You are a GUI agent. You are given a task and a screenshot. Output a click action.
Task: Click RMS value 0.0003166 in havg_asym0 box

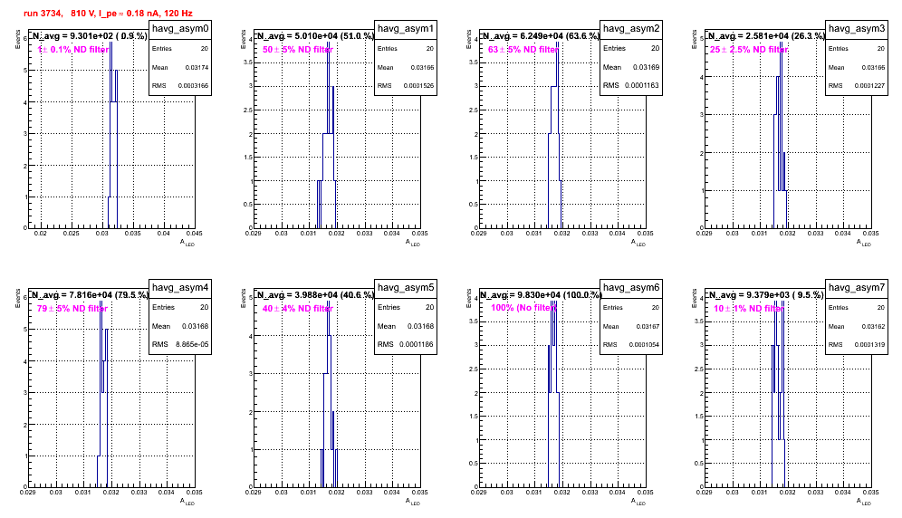(193, 86)
